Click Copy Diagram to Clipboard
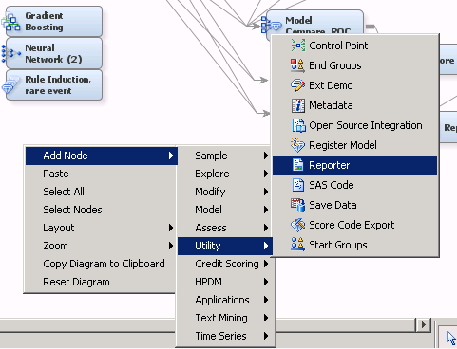The height and width of the screenshot is (349, 457). coord(101,264)
